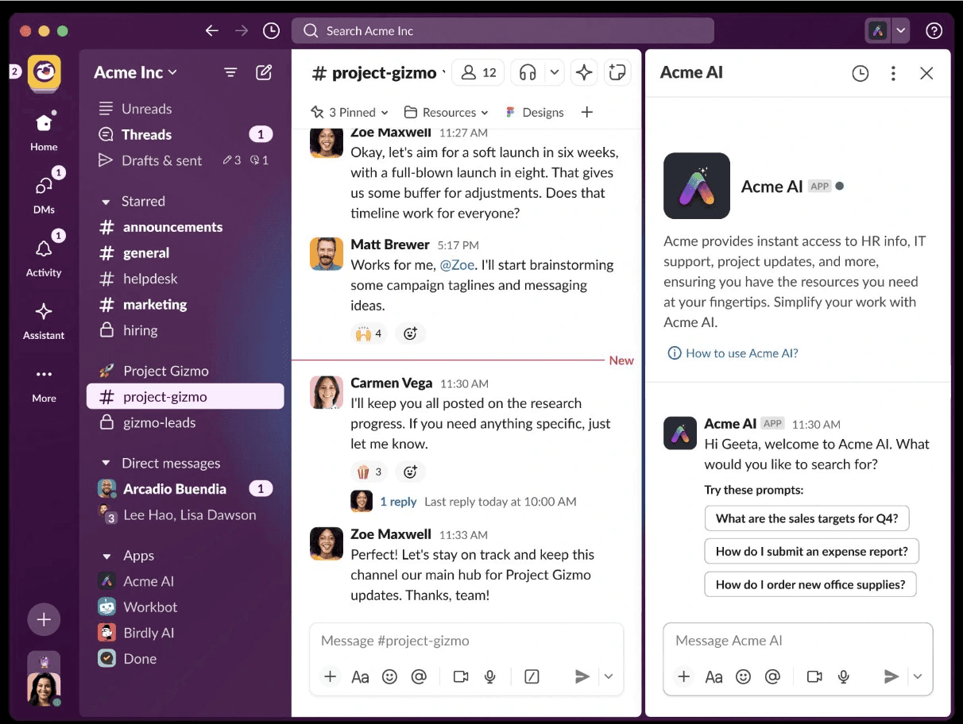The height and width of the screenshot is (724, 963).
Task: Click the Search Acme Inc field
Action: tap(503, 31)
